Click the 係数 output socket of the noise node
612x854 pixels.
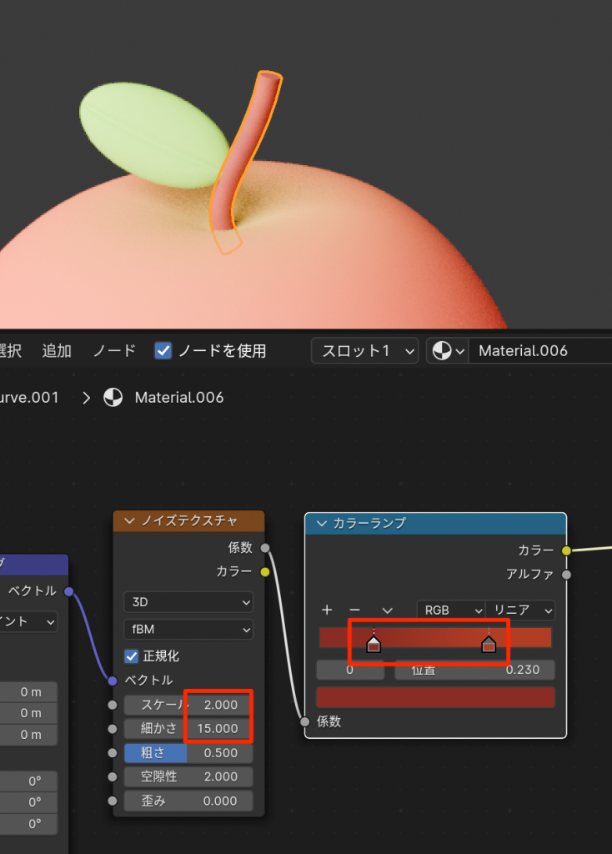tap(265, 548)
